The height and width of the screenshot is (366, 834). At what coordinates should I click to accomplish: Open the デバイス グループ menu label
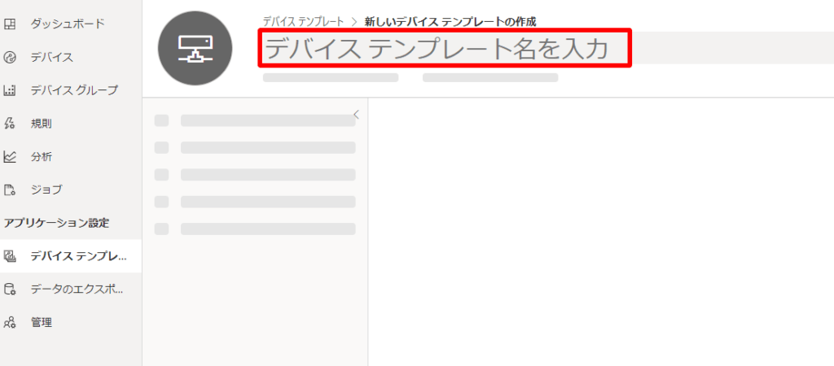point(74,90)
